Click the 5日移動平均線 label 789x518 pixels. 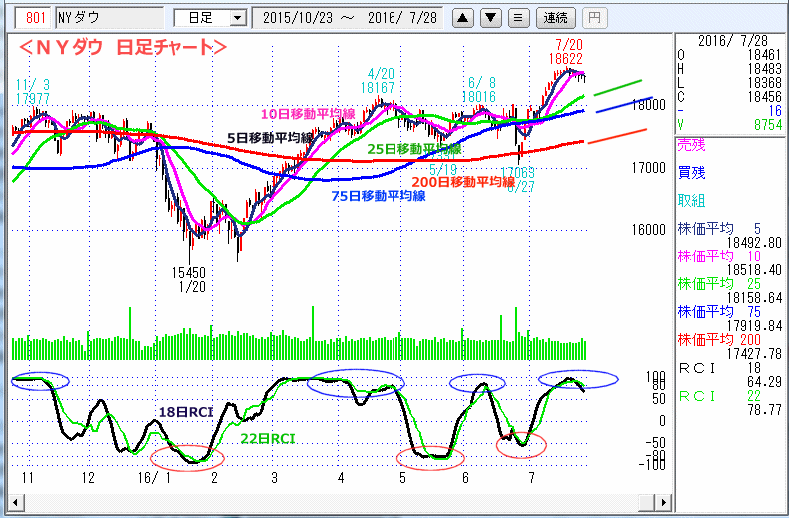click(x=270, y=137)
